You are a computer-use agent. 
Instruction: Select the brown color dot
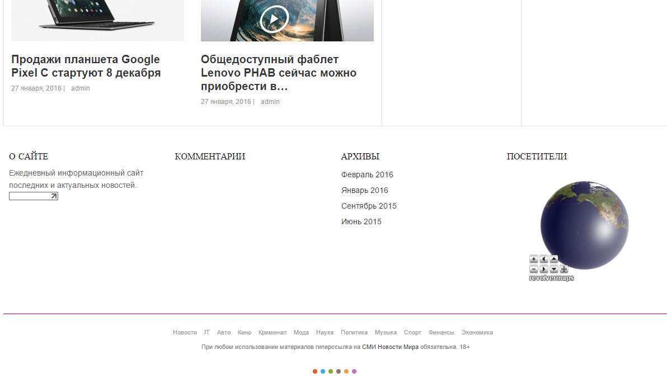tap(339, 371)
